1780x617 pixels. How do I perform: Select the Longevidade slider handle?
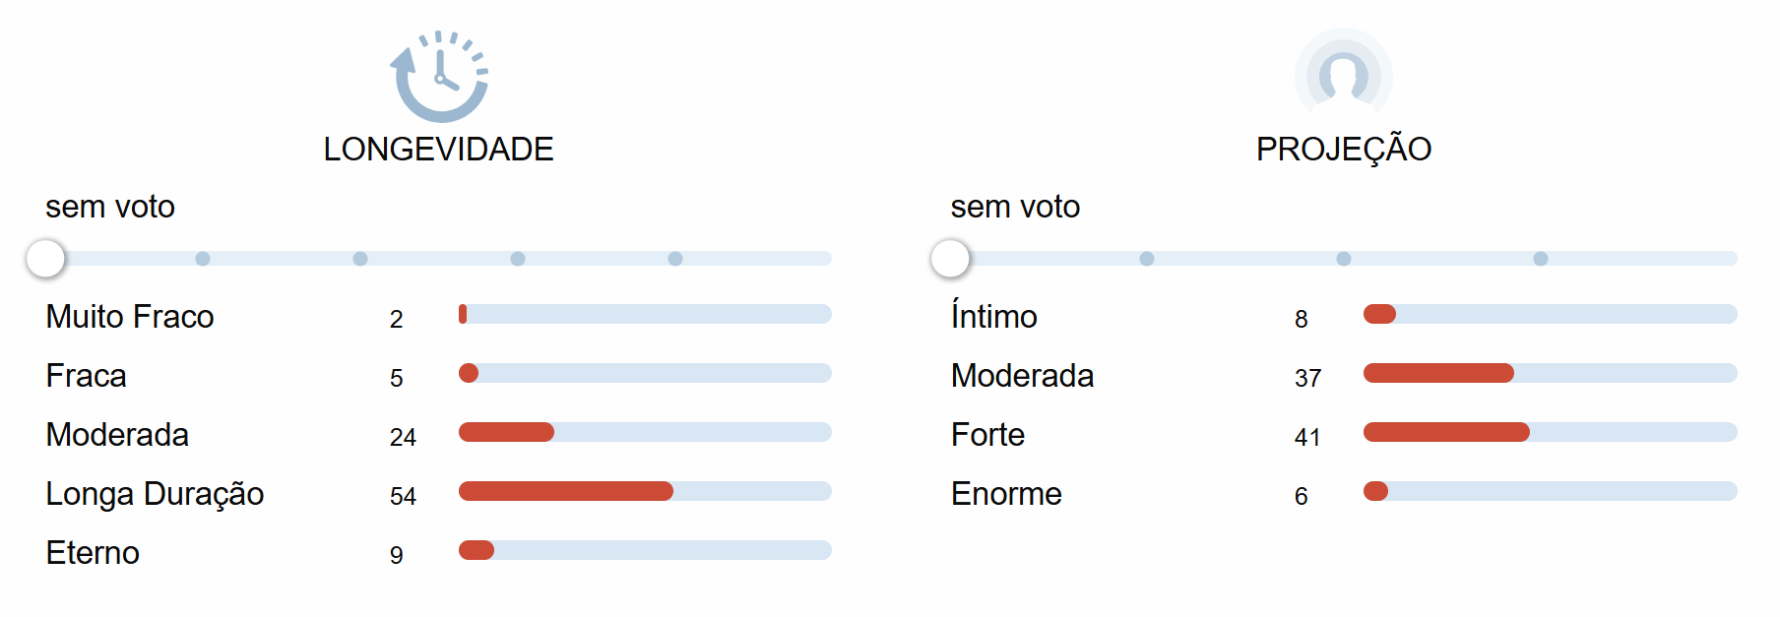pyautogui.click(x=45, y=259)
